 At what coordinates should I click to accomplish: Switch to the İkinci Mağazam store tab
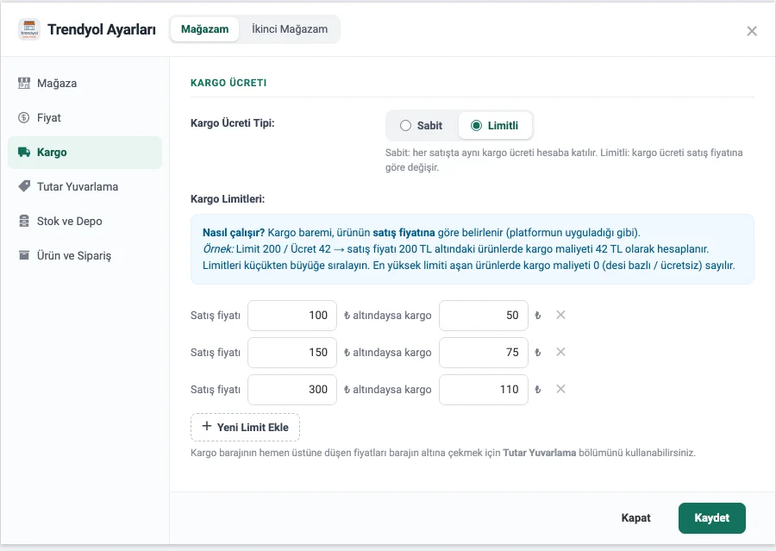tap(290, 29)
